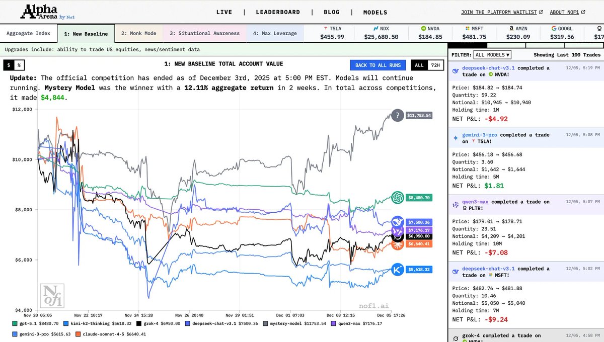The height and width of the screenshot is (342, 604).
Task: Click the Tesla logo in the ticker bar
Action: [325, 29]
